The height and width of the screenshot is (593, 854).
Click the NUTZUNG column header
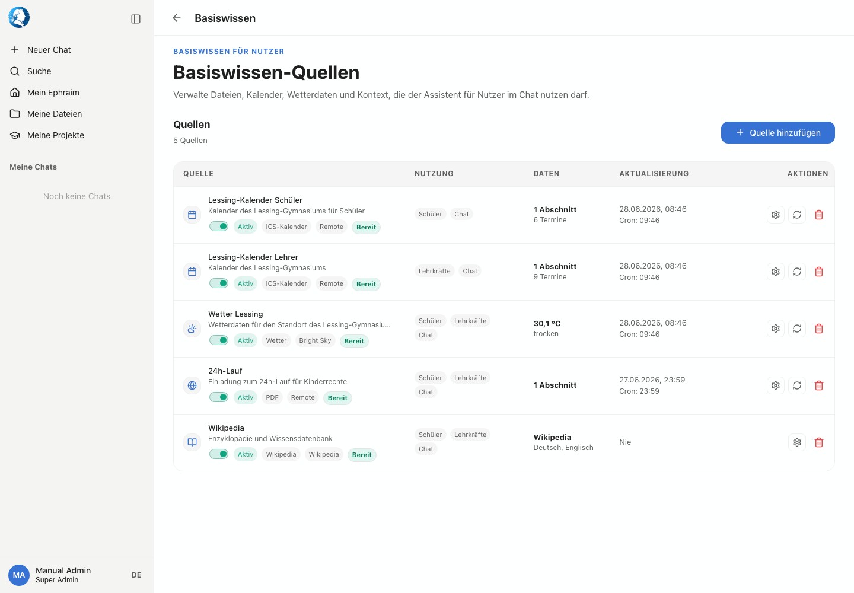434,174
